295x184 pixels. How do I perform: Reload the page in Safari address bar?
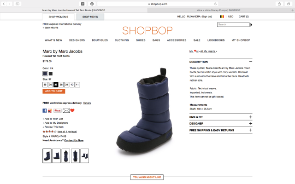[x=215, y=4]
